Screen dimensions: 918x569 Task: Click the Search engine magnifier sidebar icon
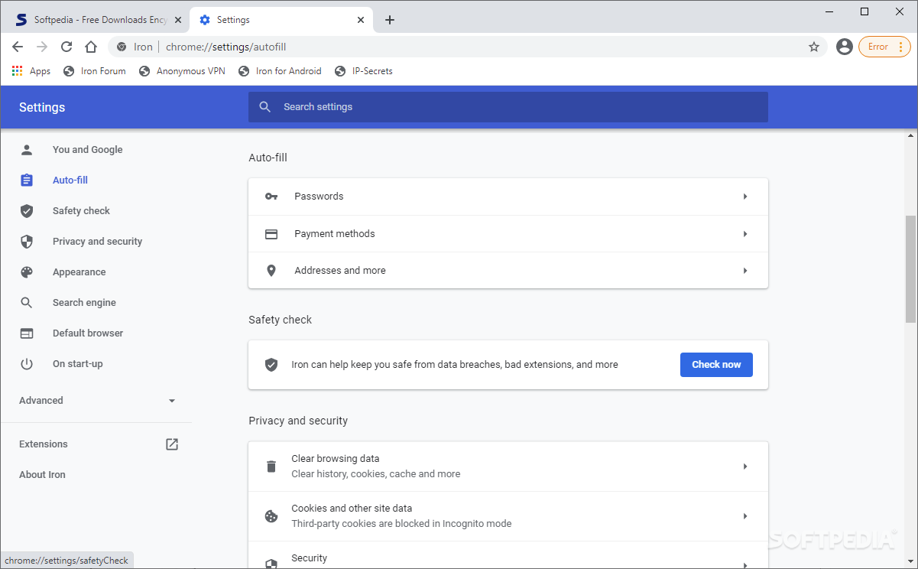[x=27, y=303]
